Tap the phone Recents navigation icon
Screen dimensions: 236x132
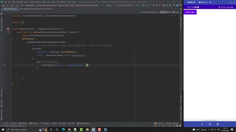[218, 124]
